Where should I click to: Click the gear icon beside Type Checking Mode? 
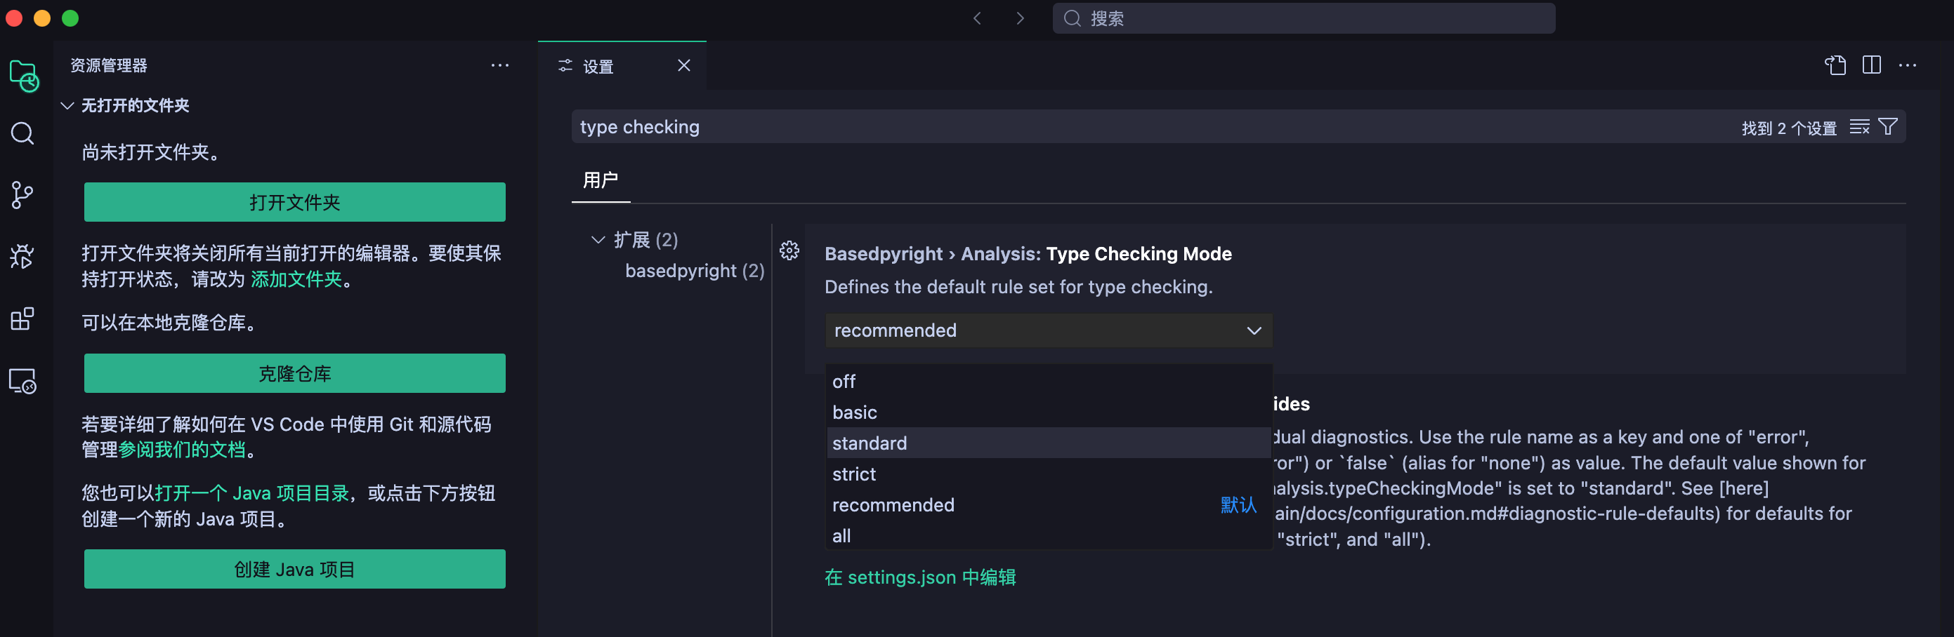[789, 250]
